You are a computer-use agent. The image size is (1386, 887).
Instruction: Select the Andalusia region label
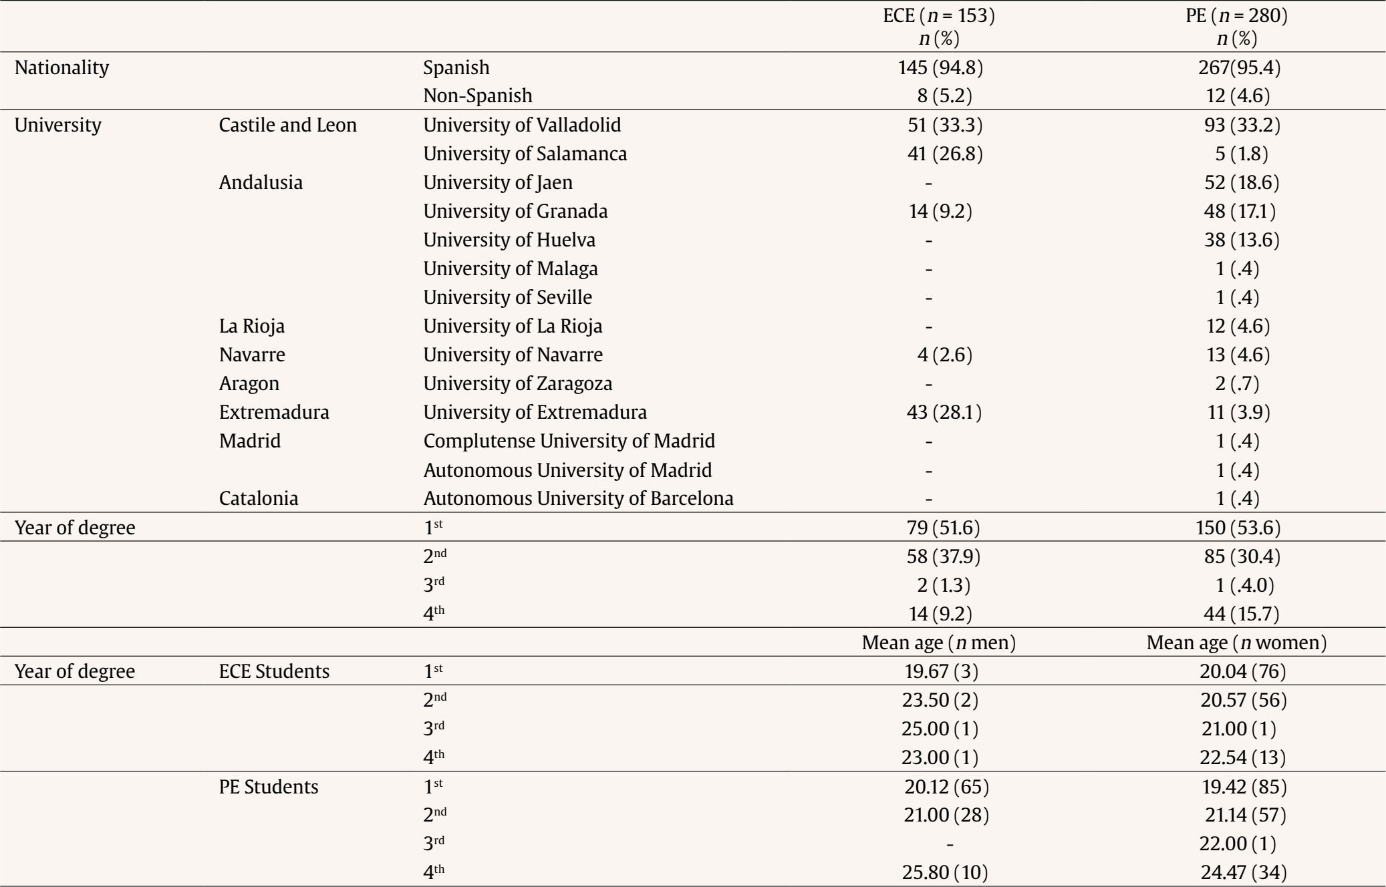(261, 182)
